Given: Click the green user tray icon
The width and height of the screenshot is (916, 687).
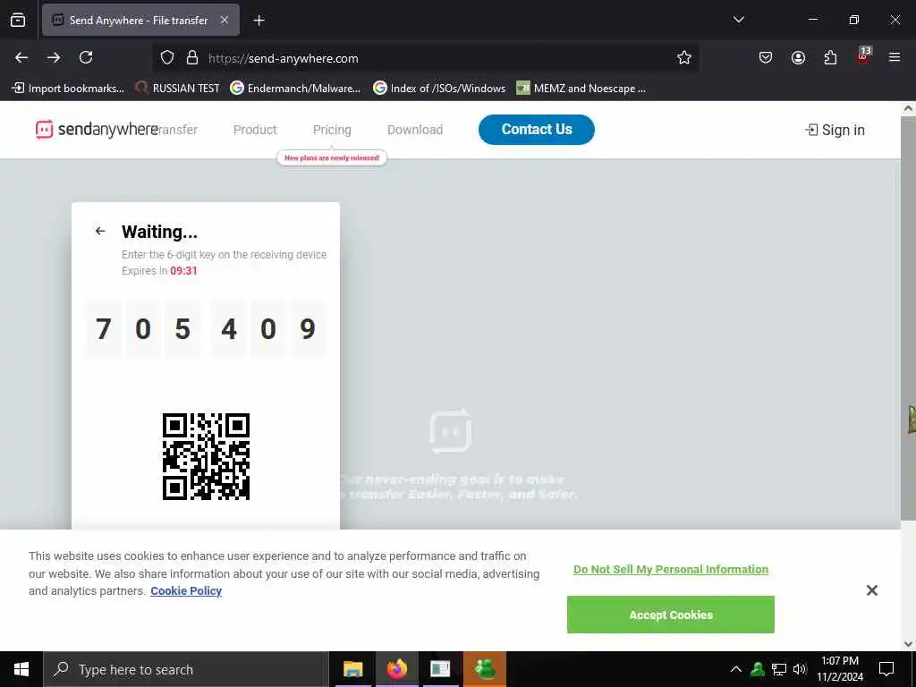Looking at the screenshot, I should [x=758, y=669].
